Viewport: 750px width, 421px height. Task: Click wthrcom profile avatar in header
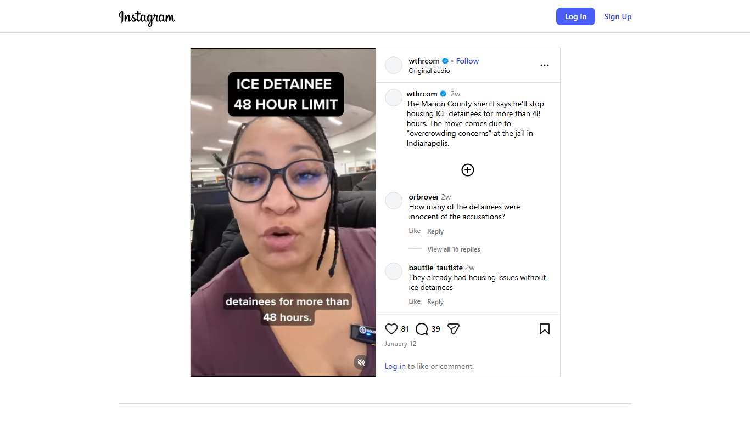pyautogui.click(x=394, y=65)
